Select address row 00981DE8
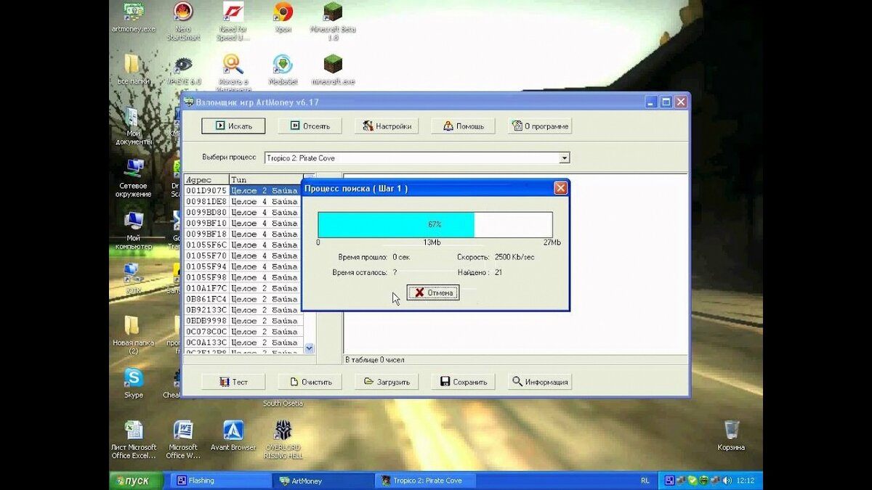This screenshot has height=490, width=872. (x=243, y=201)
